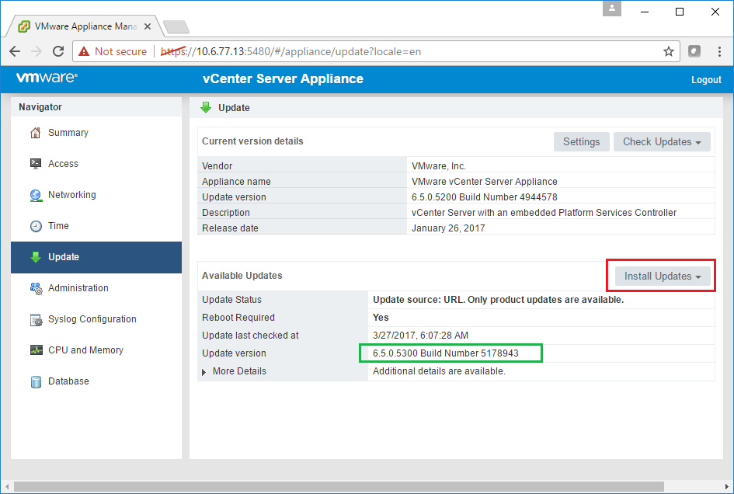734x494 pixels.
Task: Open the Administration navigator item
Action: click(x=96, y=288)
